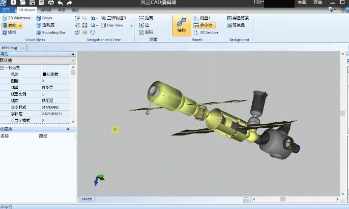Select 2D Wireframe visual style

(16, 18)
